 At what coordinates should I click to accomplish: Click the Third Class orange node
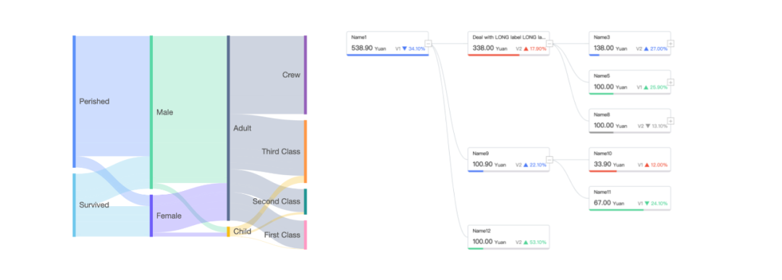[x=306, y=151]
